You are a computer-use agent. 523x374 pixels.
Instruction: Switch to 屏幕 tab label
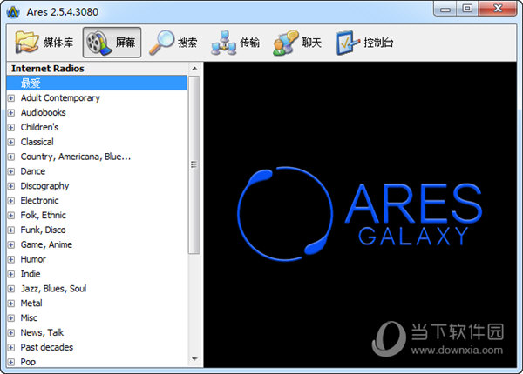(x=126, y=43)
